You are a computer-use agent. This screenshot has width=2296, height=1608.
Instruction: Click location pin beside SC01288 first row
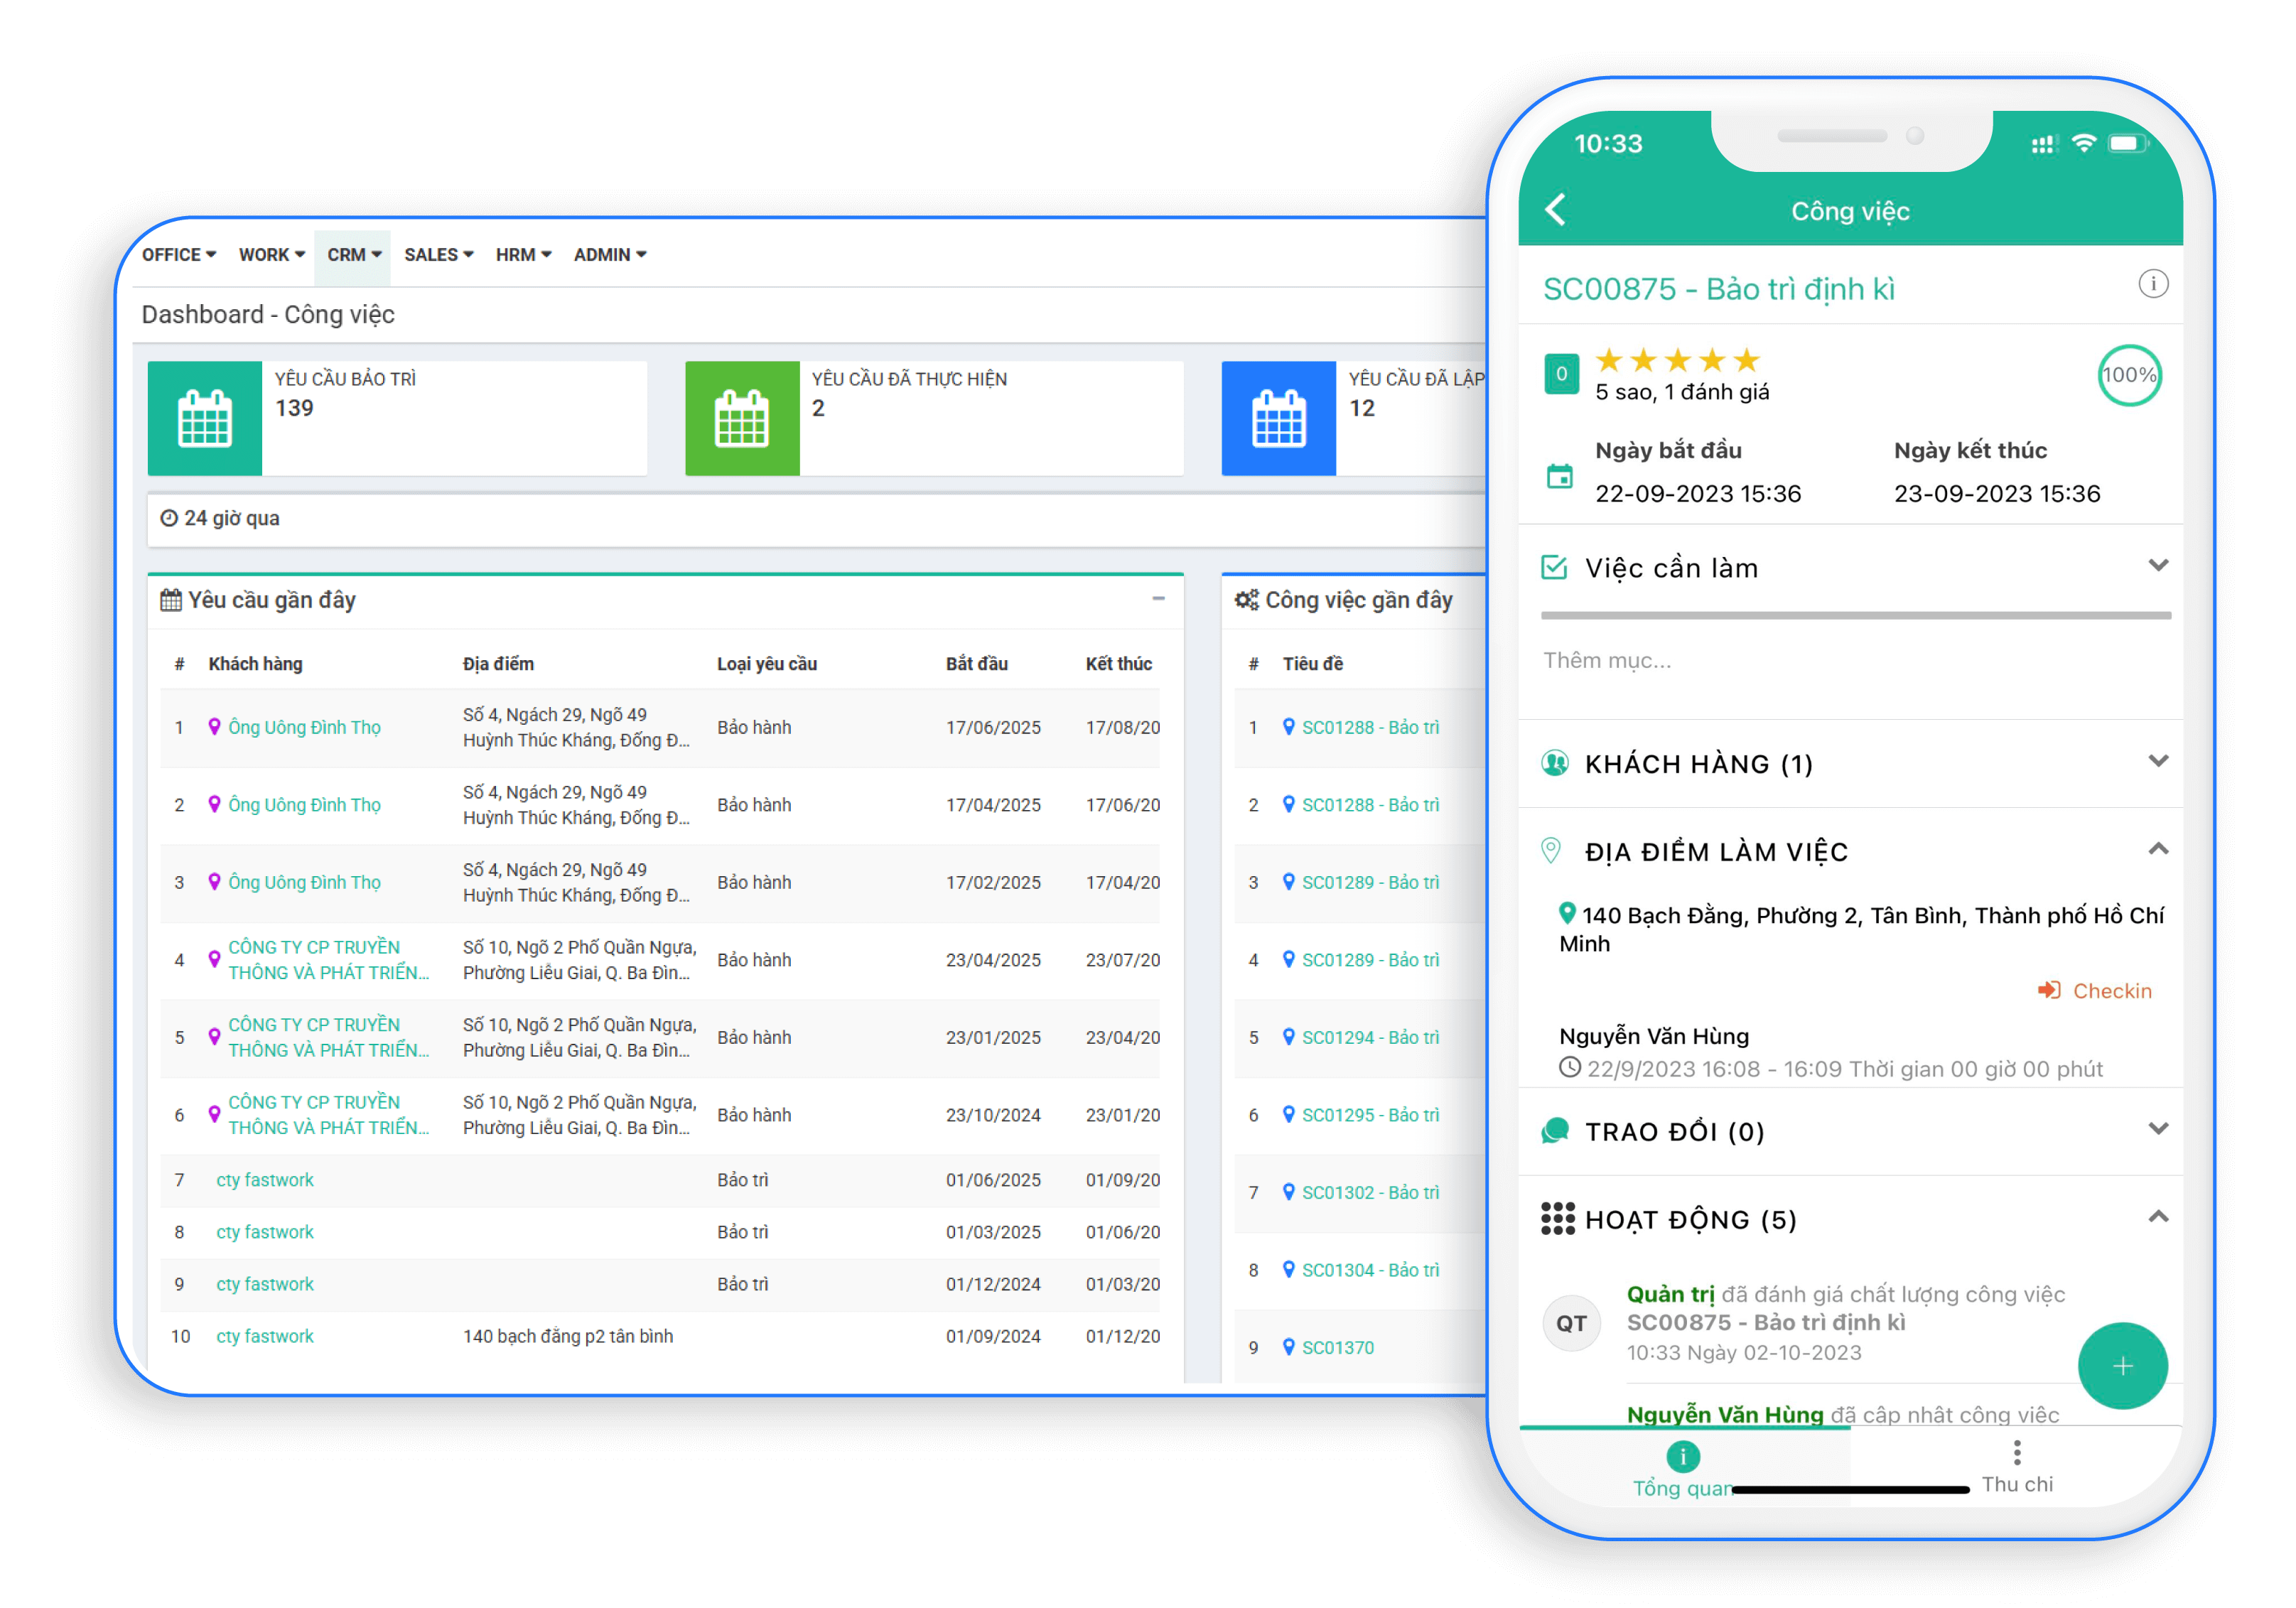1288,727
